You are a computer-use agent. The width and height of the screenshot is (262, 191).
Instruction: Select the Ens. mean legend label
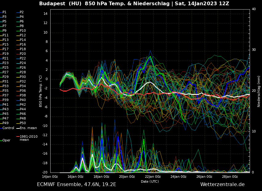point(28,128)
